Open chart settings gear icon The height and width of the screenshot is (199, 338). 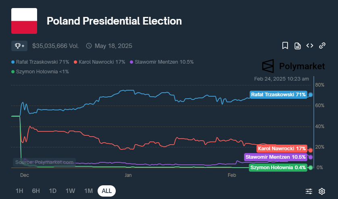(322, 191)
